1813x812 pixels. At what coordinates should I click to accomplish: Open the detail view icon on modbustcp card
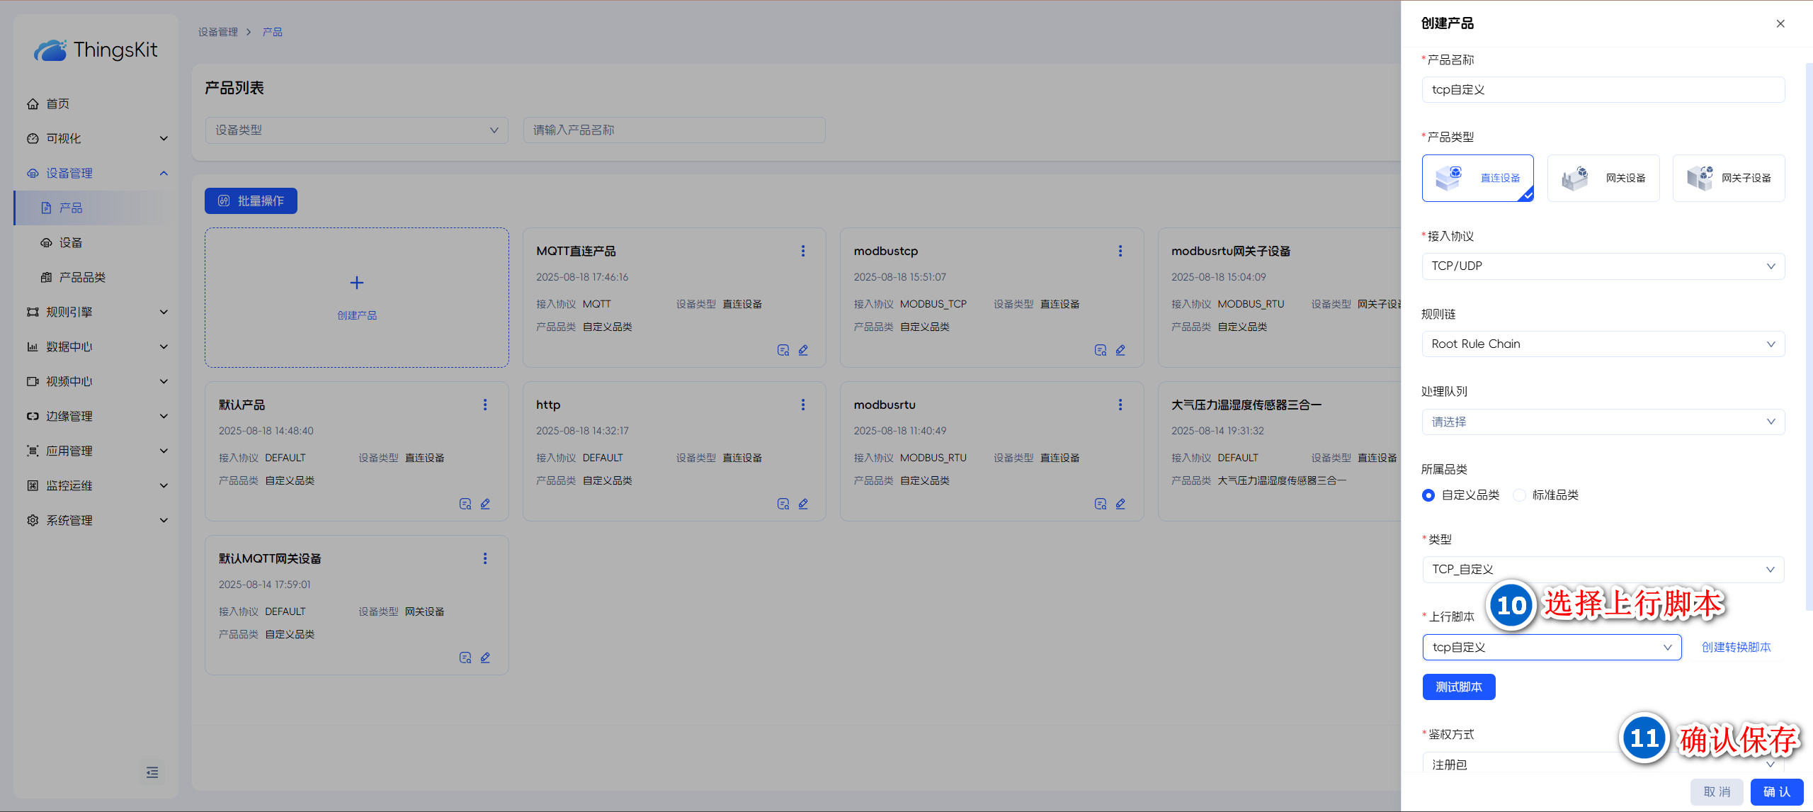pyautogui.click(x=1100, y=350)
